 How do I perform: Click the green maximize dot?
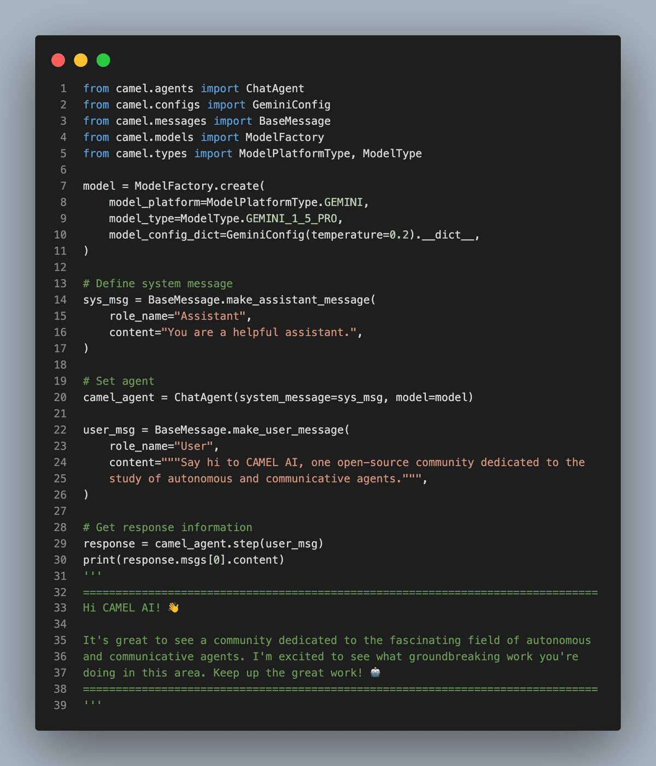[103, 60]
